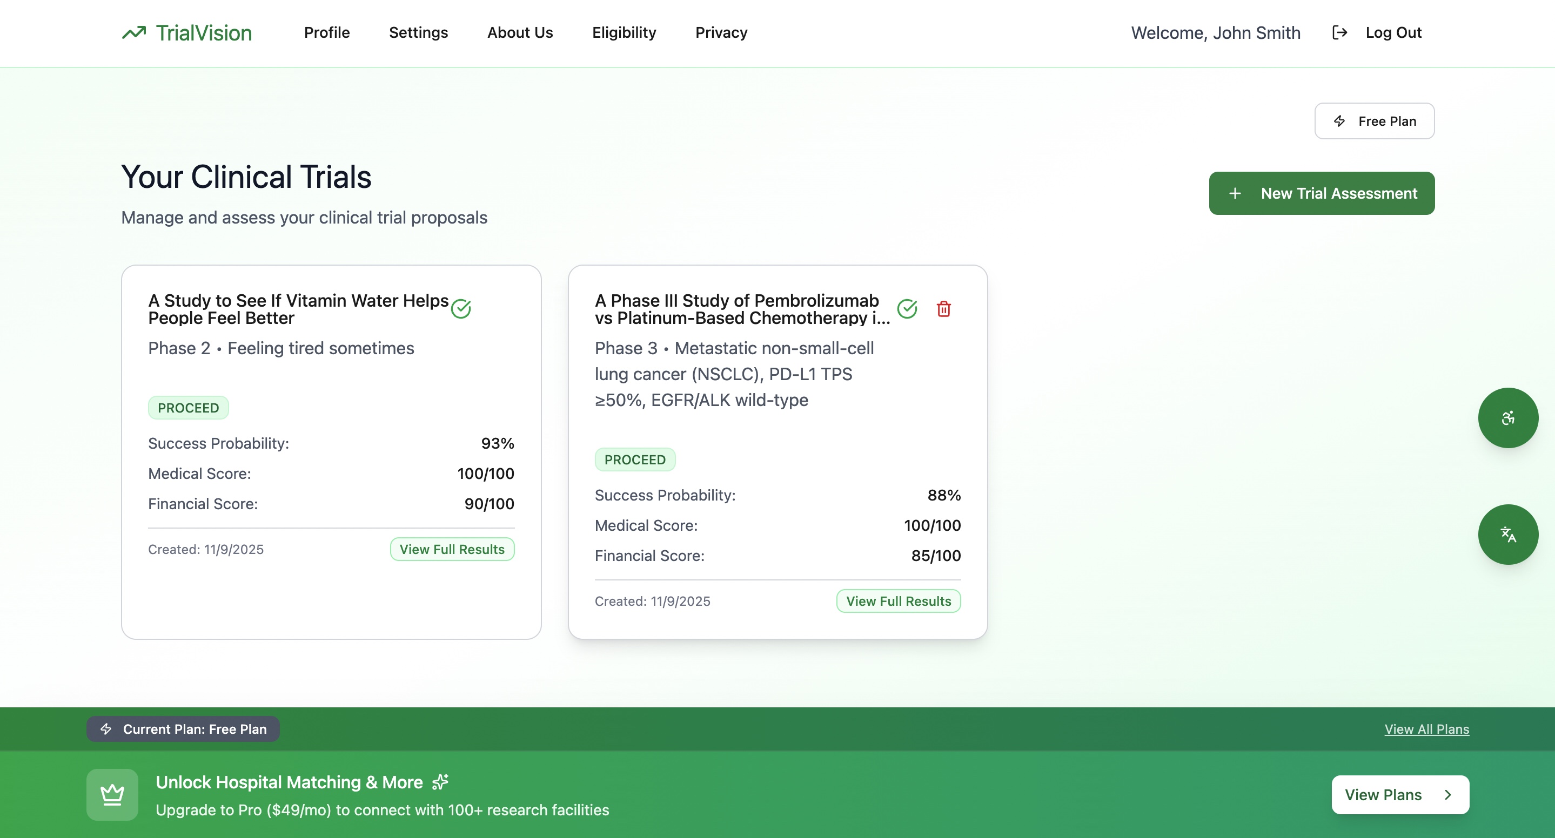The image size is (1555, 838).
Task: Click the Current Plan: Free Plan badge
Action: 183,729
